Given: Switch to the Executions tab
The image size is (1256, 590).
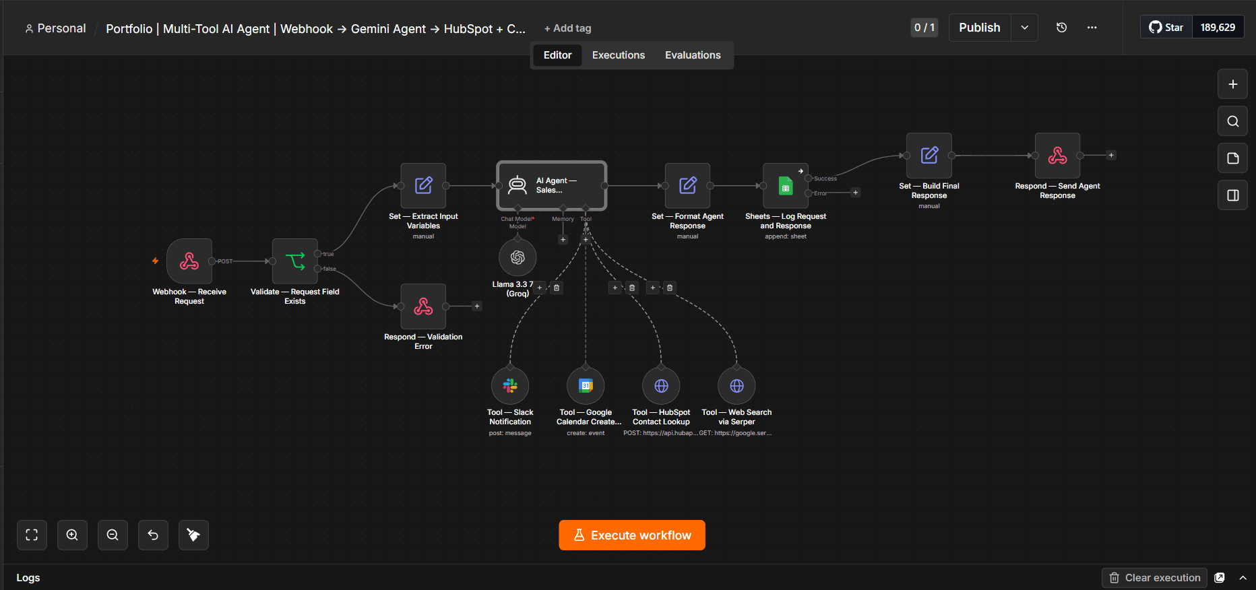Looking at the screenshot, I should 619,55.
